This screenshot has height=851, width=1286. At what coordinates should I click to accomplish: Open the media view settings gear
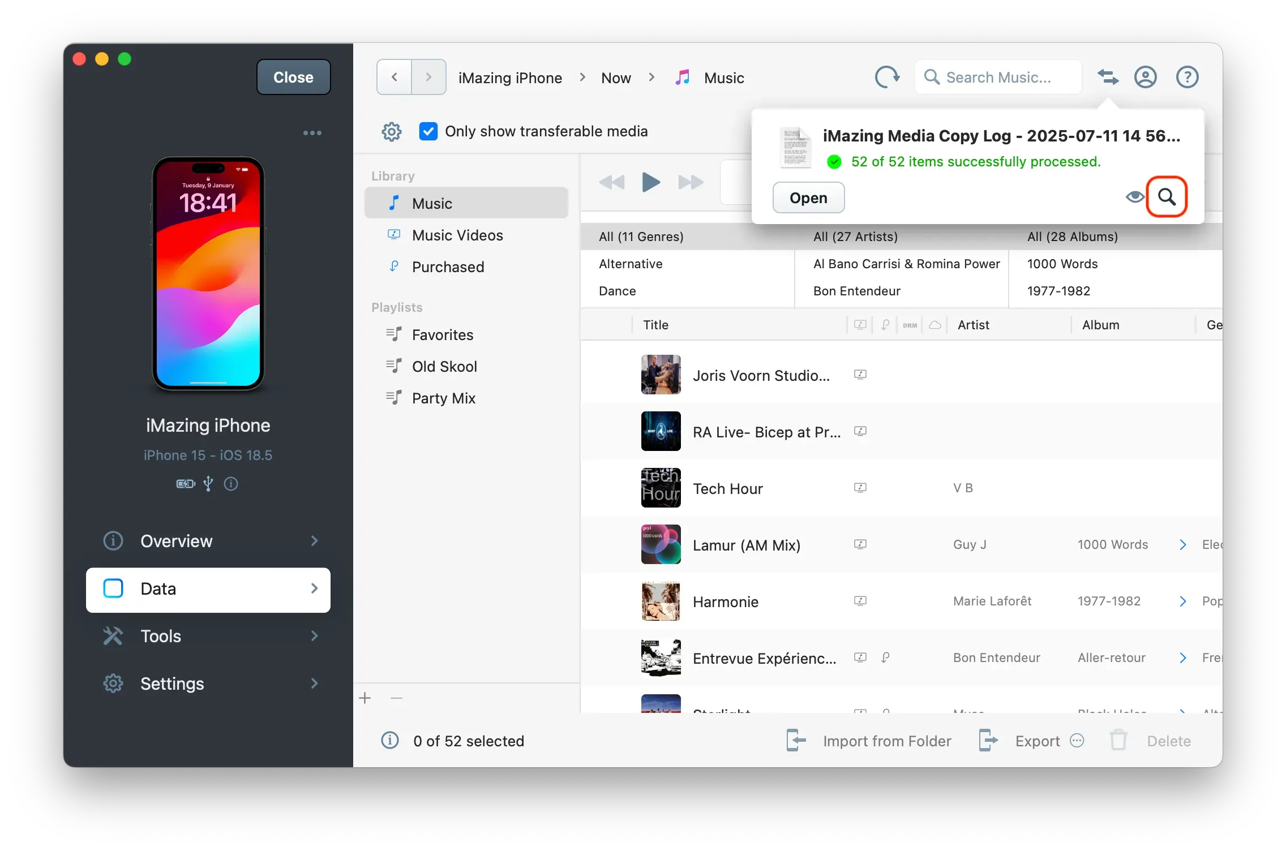391,131
